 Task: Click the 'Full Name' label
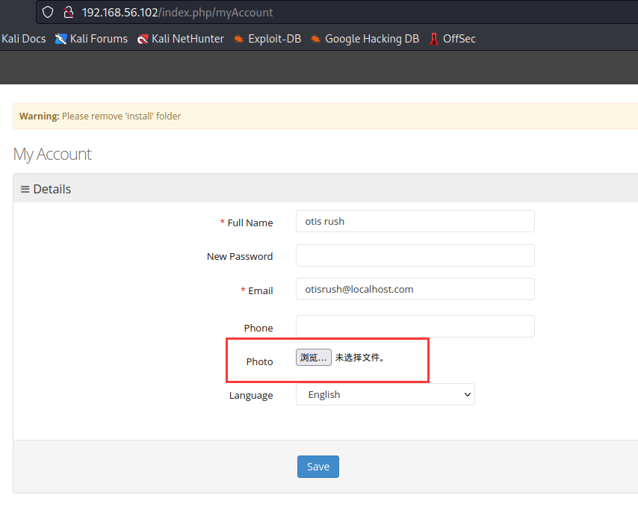pos(250,223)
